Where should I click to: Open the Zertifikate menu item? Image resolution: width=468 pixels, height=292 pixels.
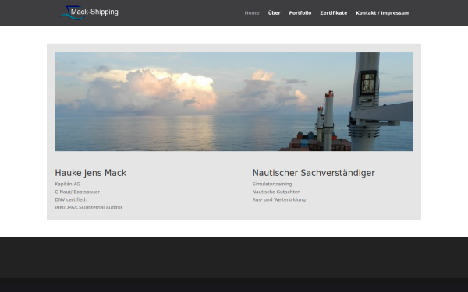(333, 13)
